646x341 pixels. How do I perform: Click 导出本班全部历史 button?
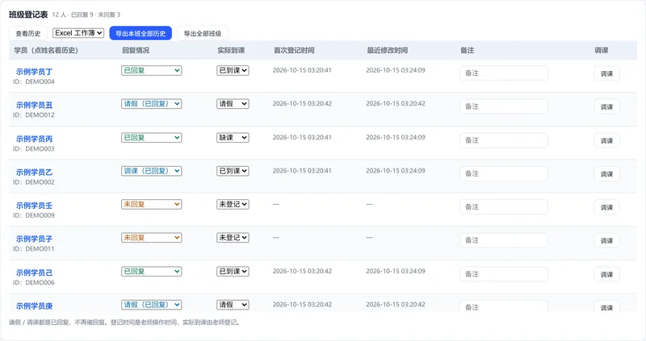coord(141,33)
